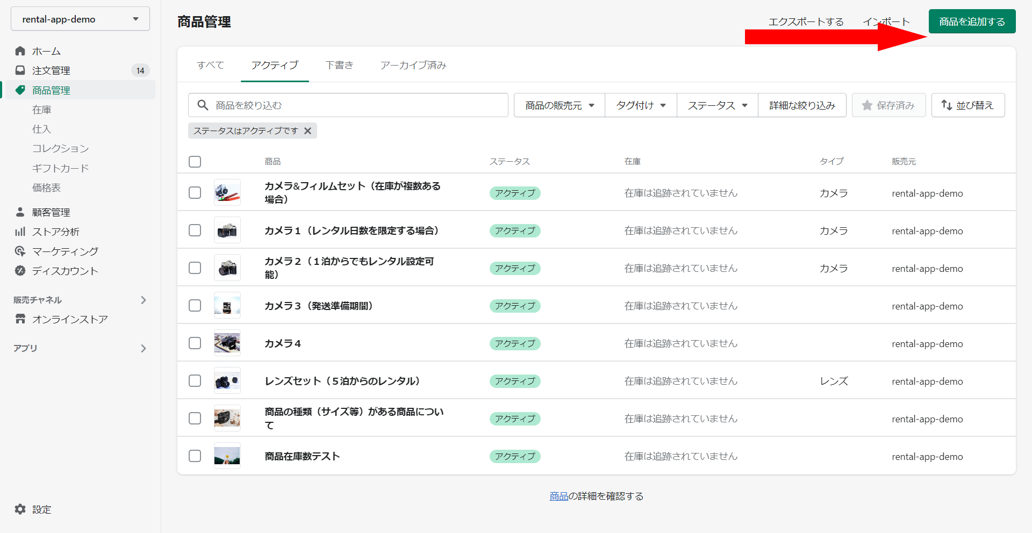The image size is (1032, 533).
Task: Click the マーケティング marketing target icon
Action: tap(20, 251)
